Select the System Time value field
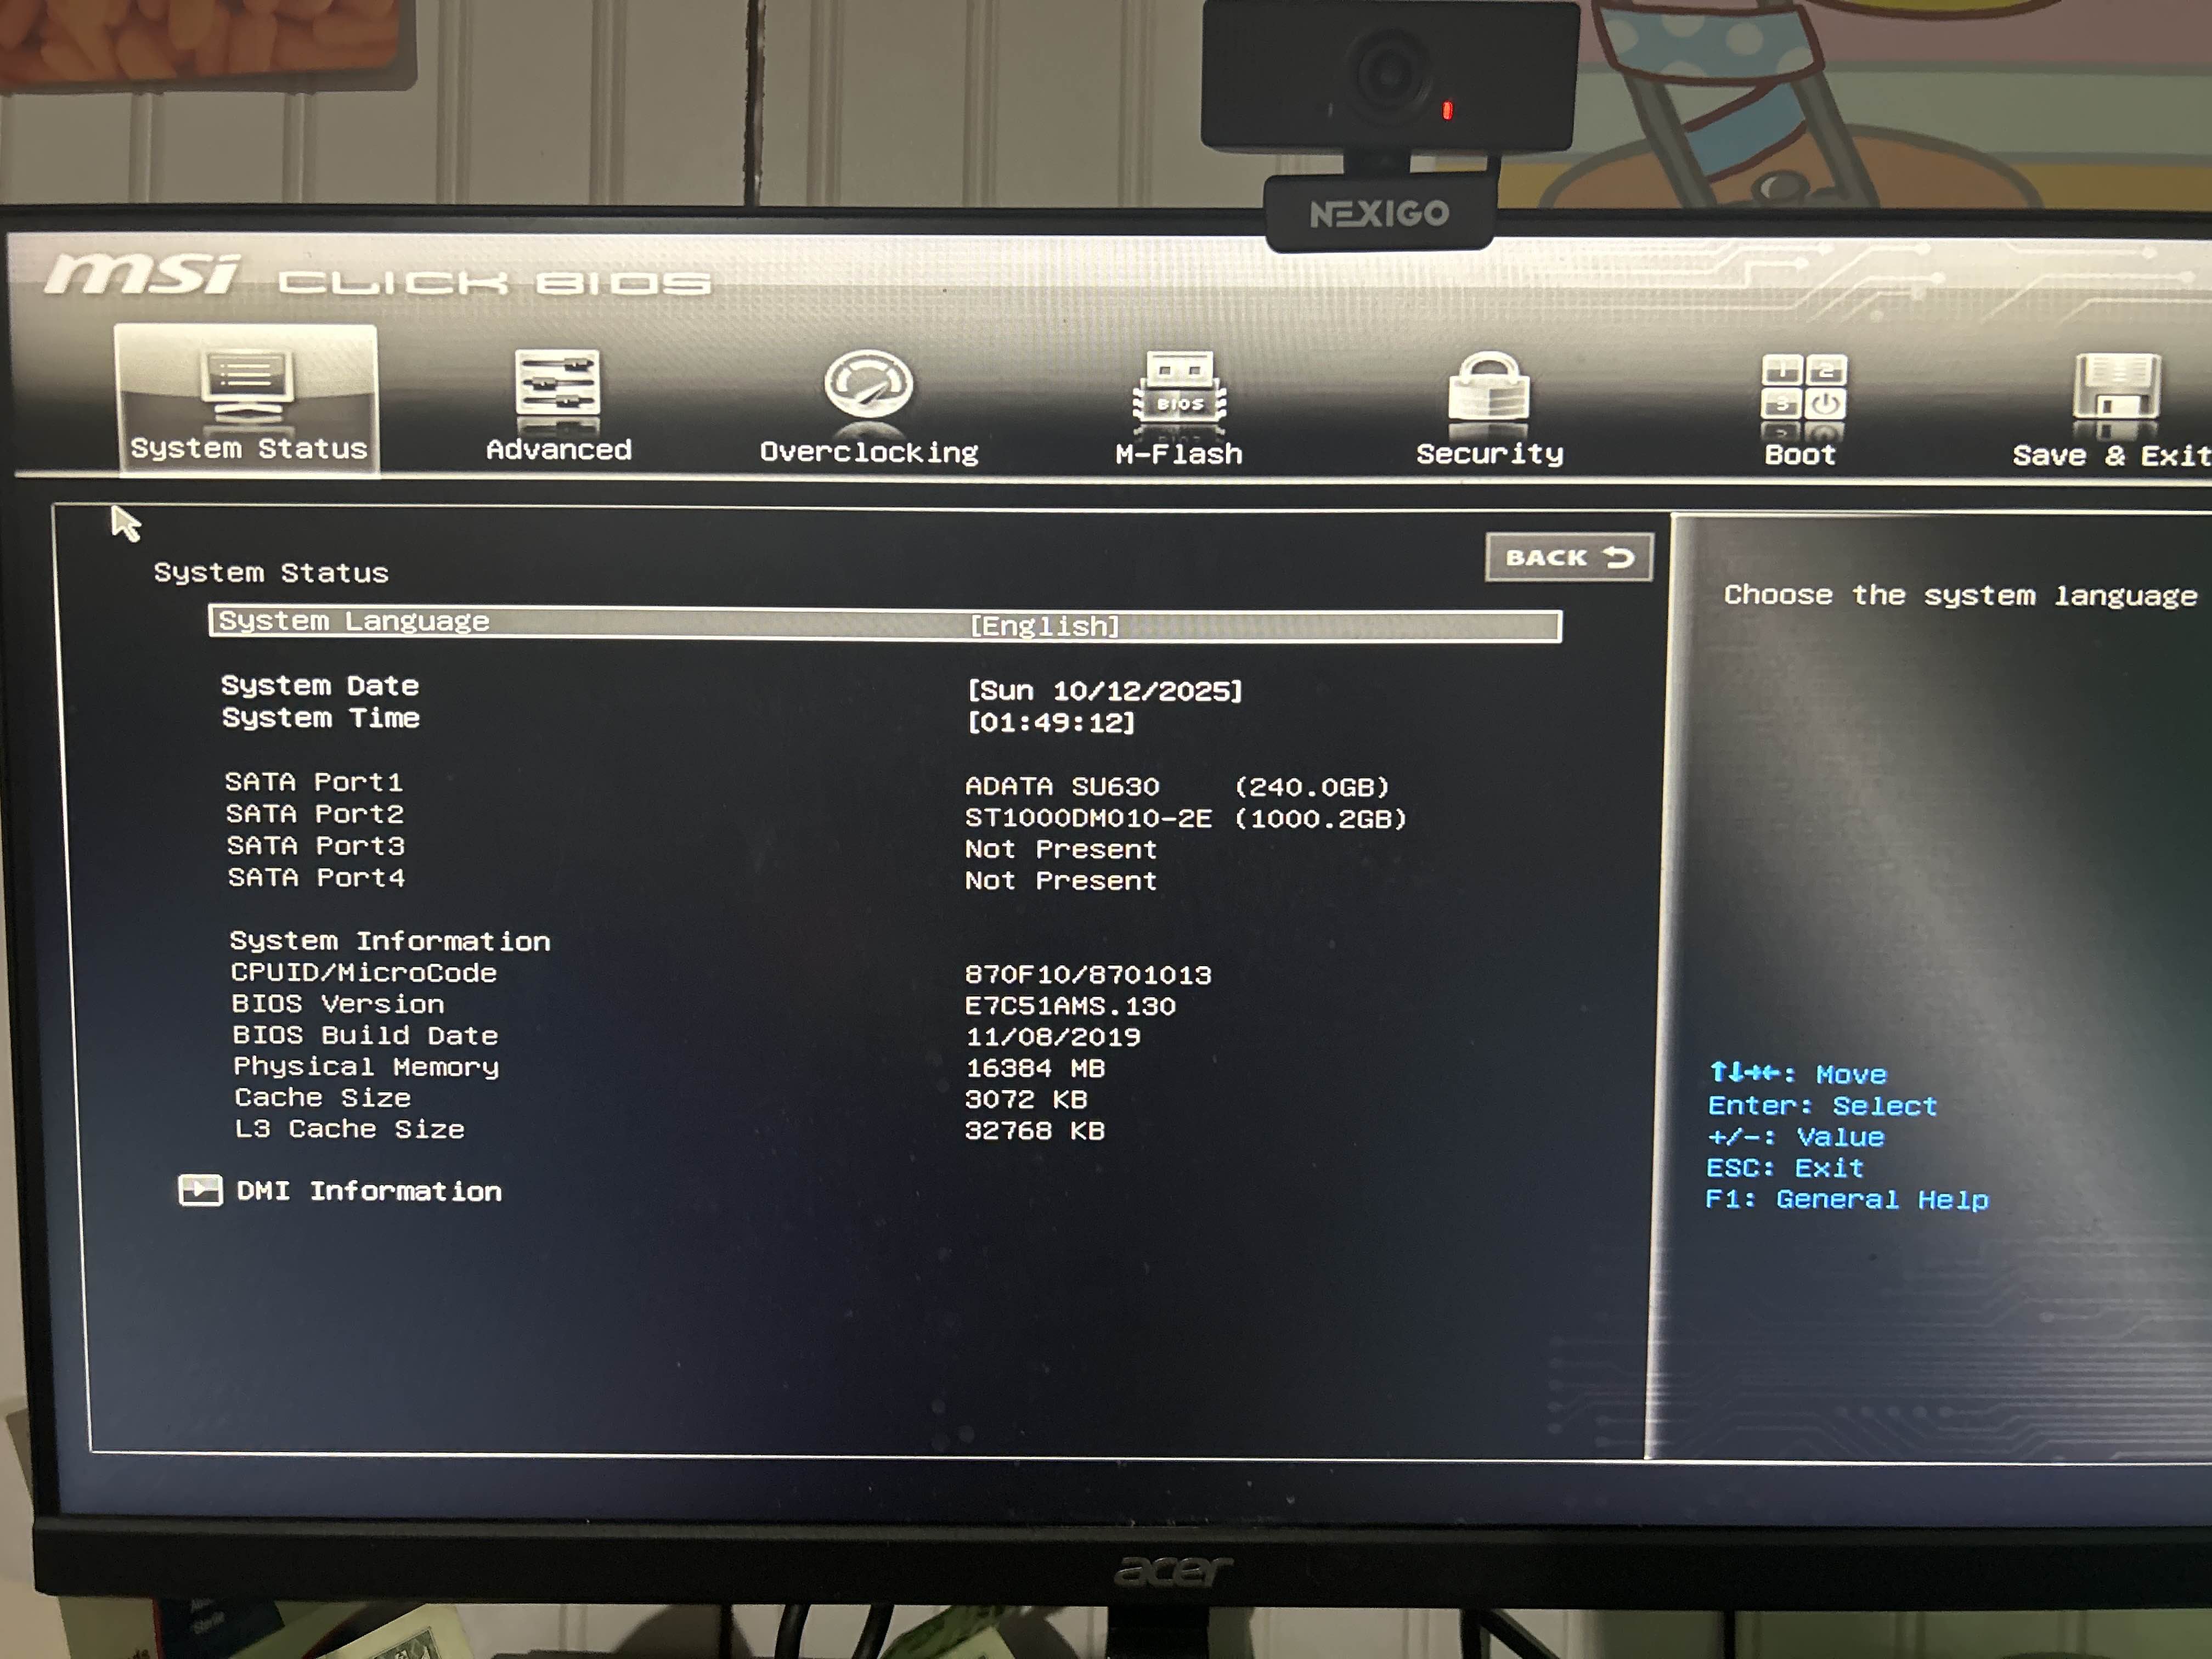Image resolution: width=2212 pixels, height=1659 pixels. click(1051, 723)
